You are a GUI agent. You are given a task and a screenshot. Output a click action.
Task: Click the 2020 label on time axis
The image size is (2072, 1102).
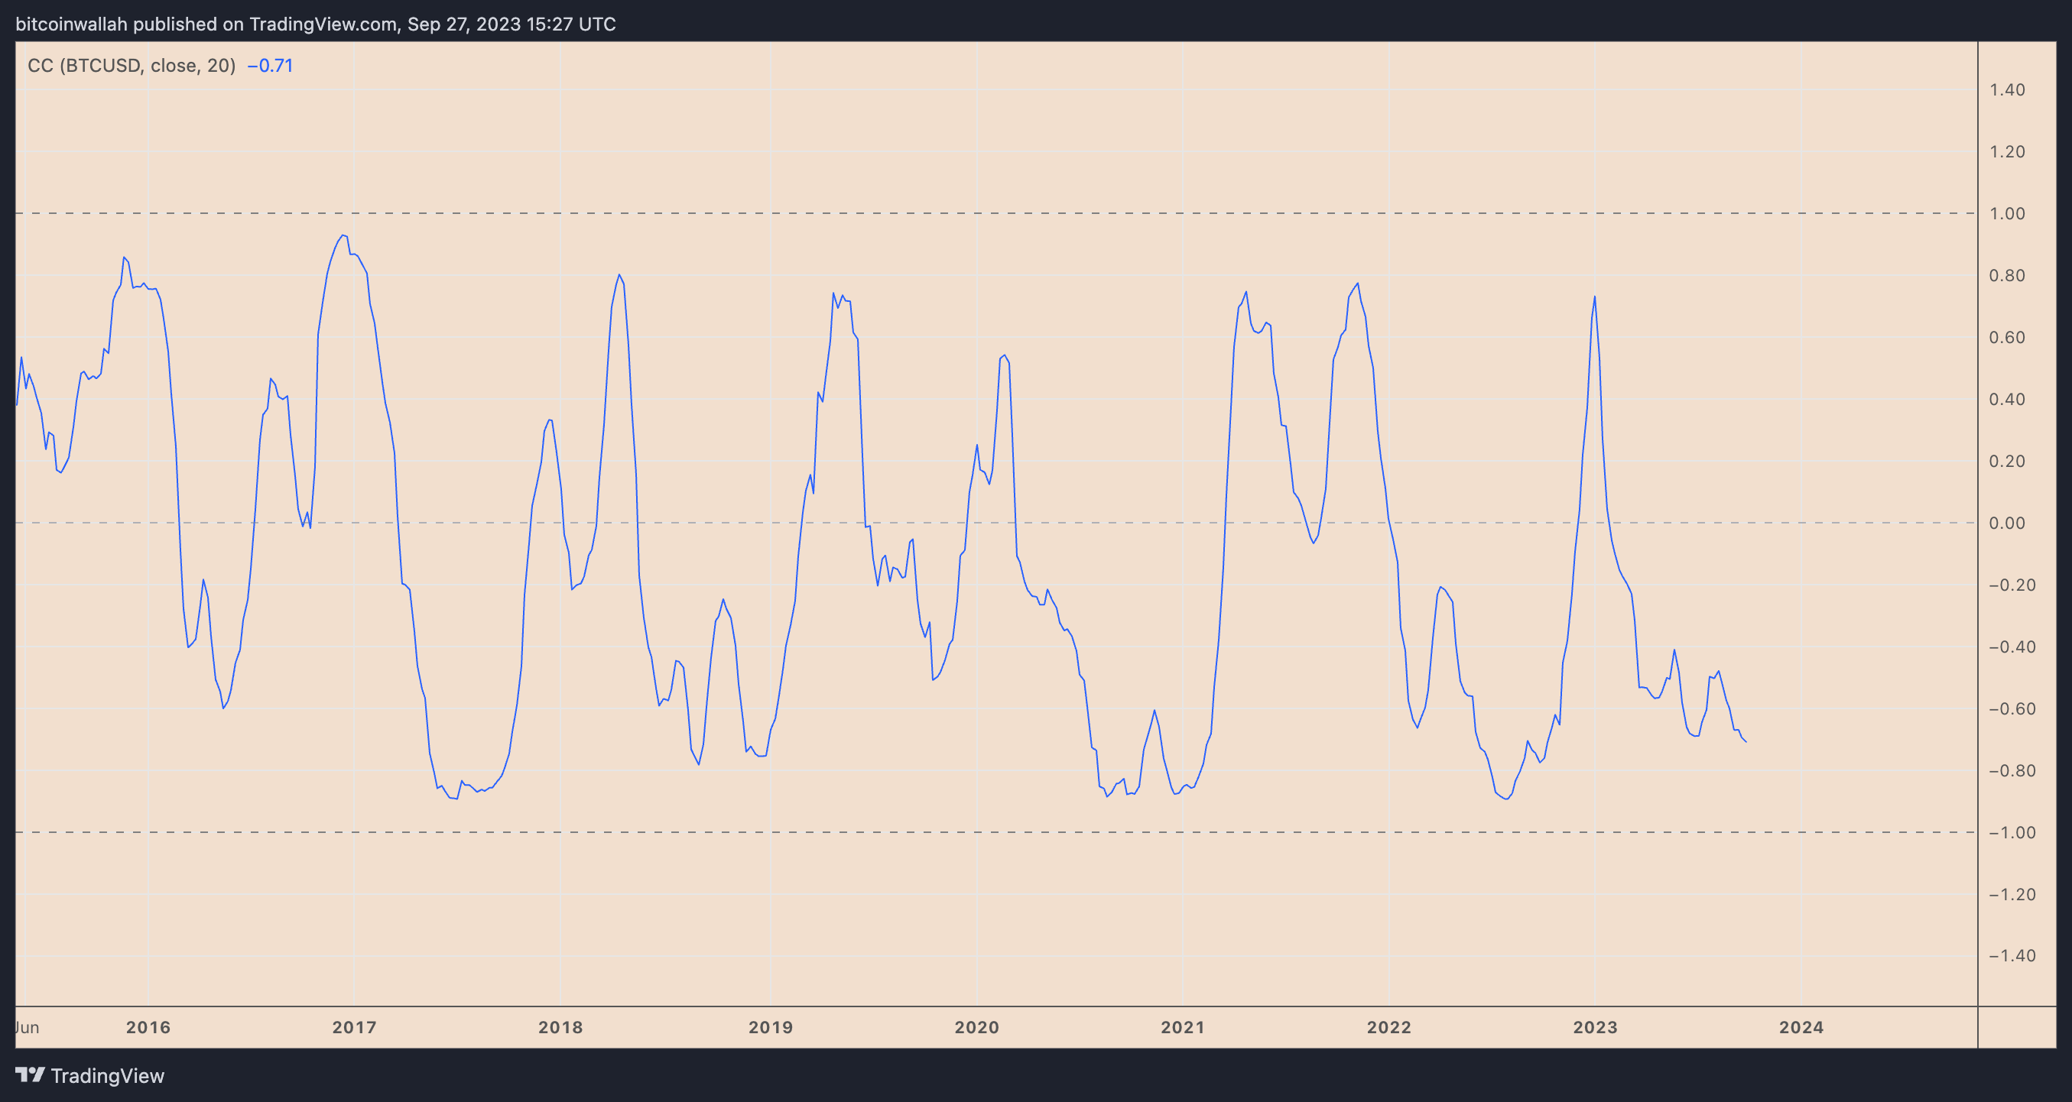tap(976, 1027)
